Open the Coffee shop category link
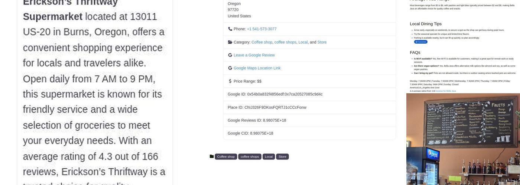Viewport: 520px width, 185px height. point(262,42)
